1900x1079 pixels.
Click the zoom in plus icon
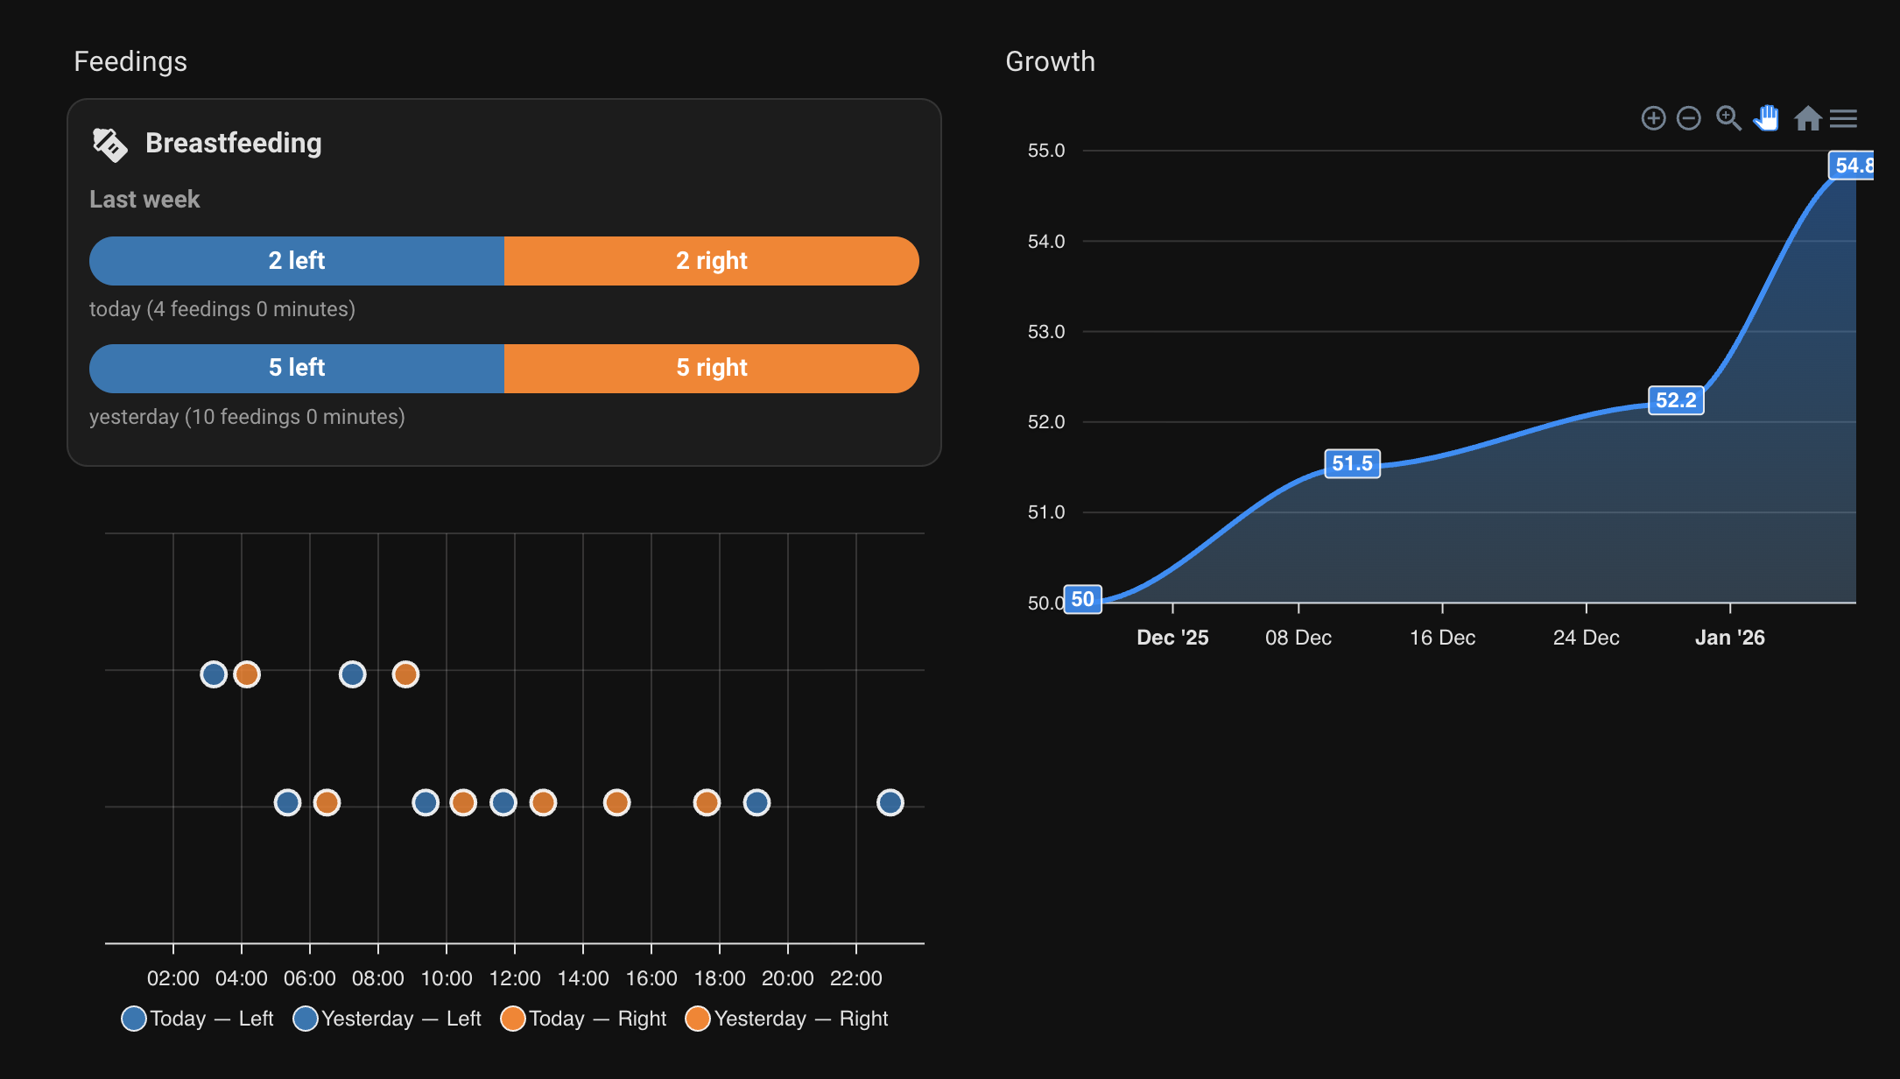pyautogui.click(x=1653, y=118)
